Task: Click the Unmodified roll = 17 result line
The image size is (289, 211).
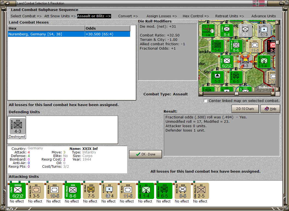Action: [197, 122]
